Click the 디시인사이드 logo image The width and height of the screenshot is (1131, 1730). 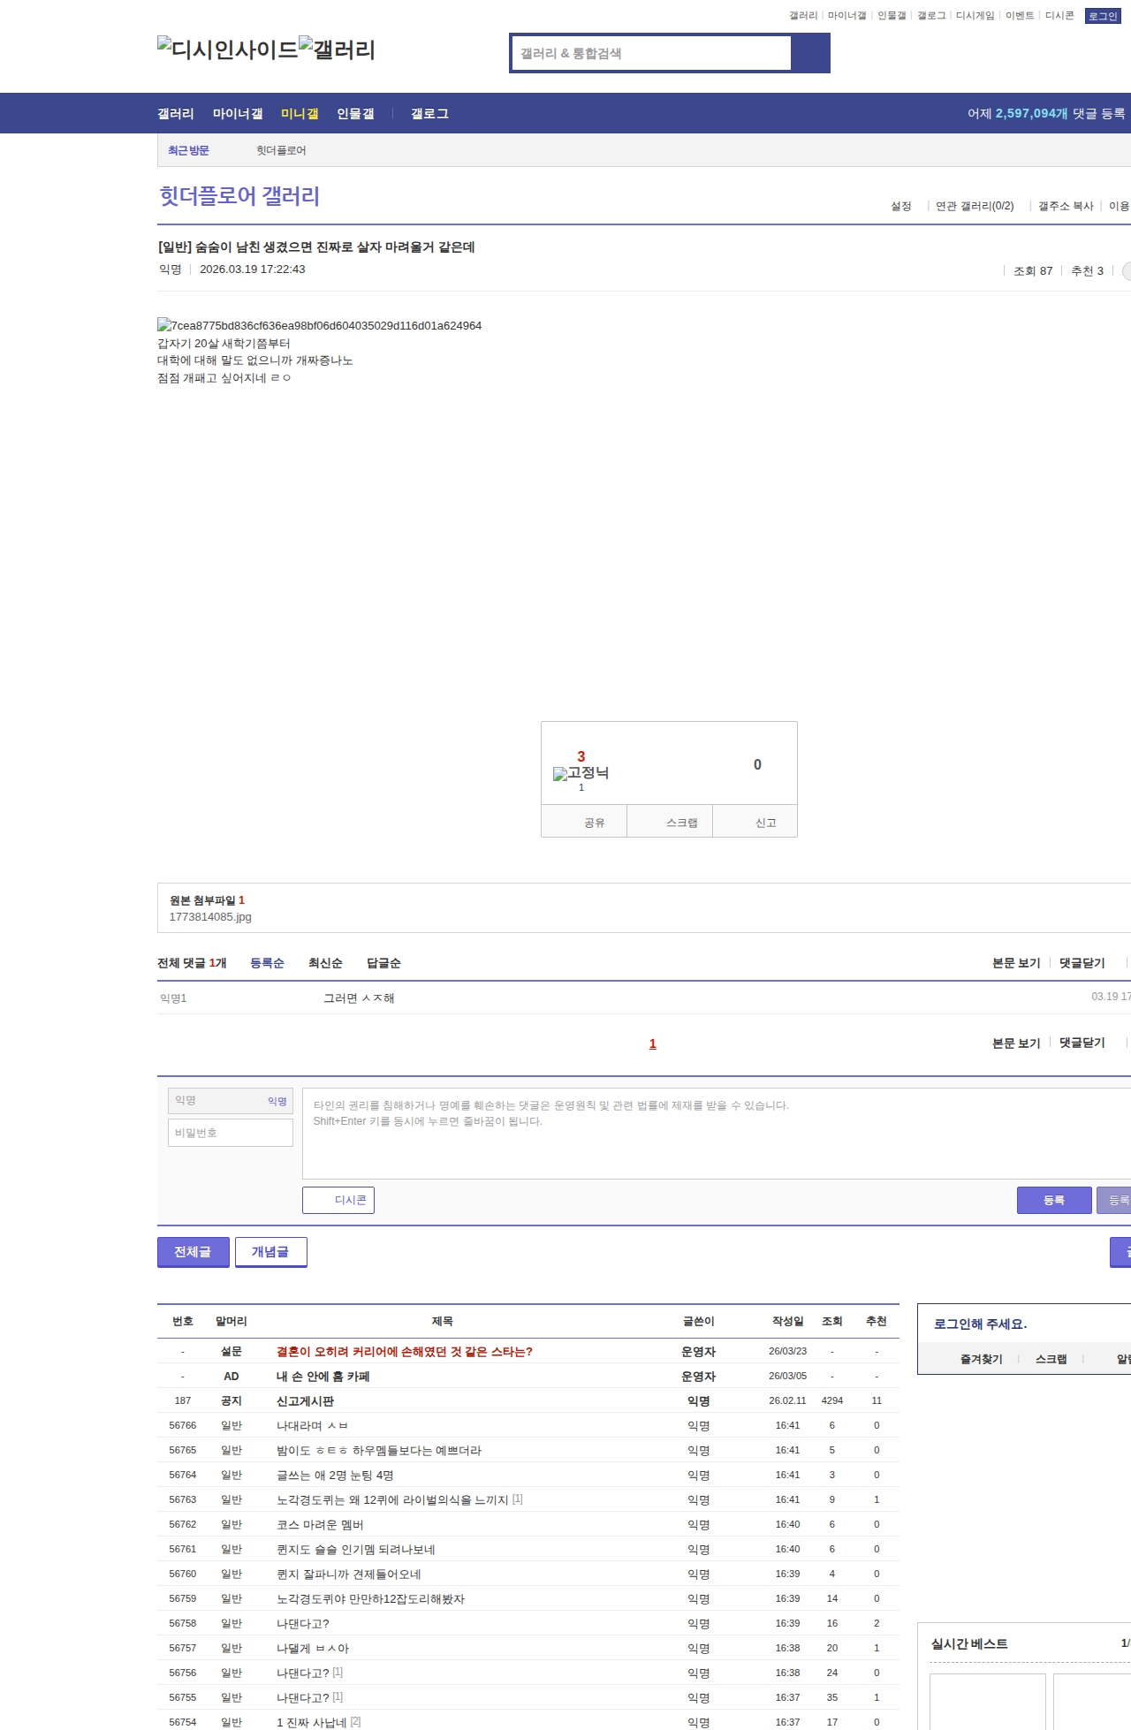pos(228,49)
